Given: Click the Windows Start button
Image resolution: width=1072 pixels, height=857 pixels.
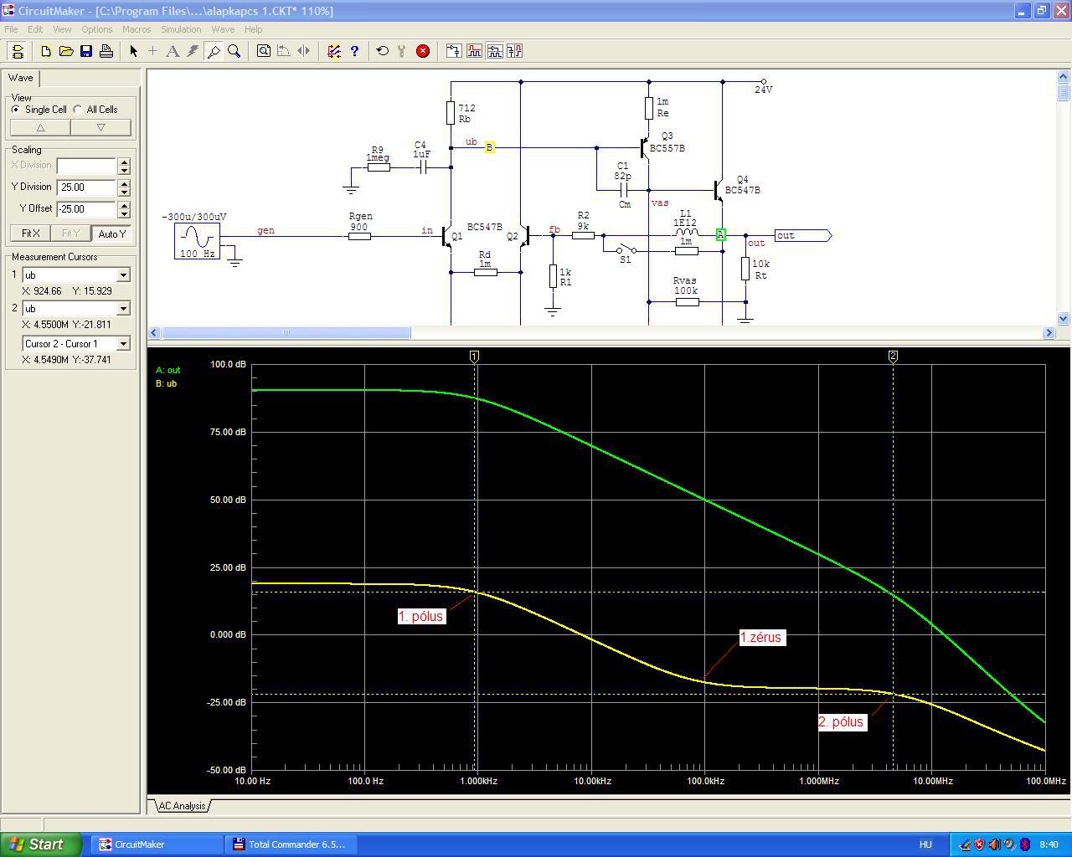Looking at the screenshot, I should tap(40, 844).
